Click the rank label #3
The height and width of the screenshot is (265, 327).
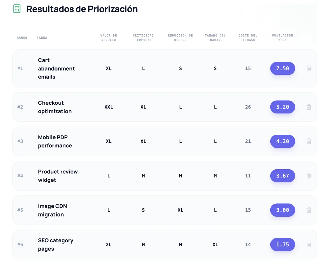[x=20, y=141]
